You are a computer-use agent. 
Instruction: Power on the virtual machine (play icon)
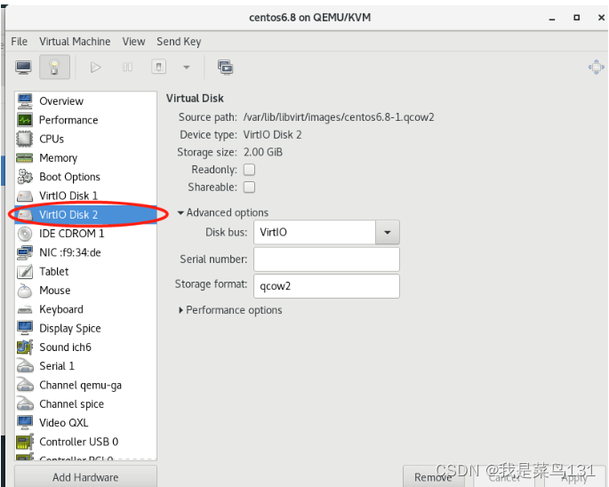95,68
